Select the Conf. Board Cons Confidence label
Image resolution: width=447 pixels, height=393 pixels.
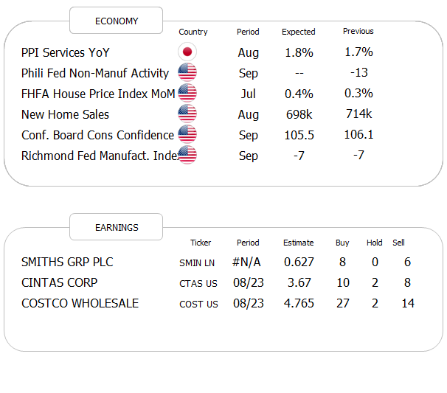pos(98,135)
